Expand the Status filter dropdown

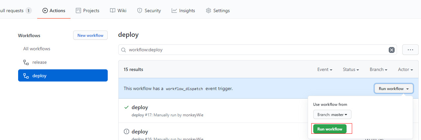click(x=351, y=70)
